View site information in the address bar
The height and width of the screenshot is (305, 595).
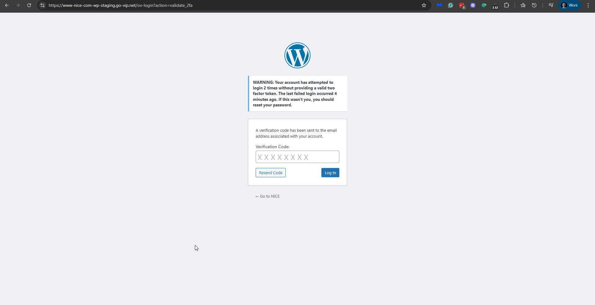click(x=42, y=5)
